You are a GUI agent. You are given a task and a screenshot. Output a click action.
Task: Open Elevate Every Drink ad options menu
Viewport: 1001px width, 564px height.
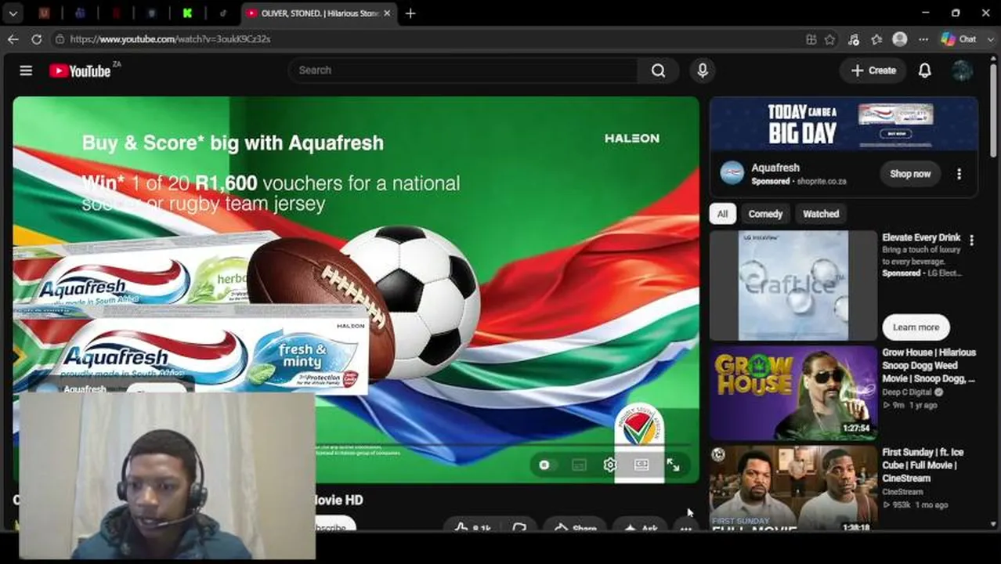point(971,240)
